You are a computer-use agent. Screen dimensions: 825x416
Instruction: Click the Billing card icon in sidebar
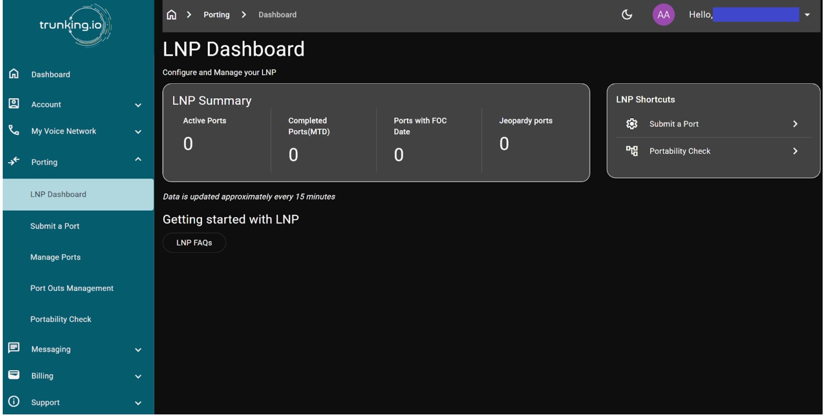[14, 375]
